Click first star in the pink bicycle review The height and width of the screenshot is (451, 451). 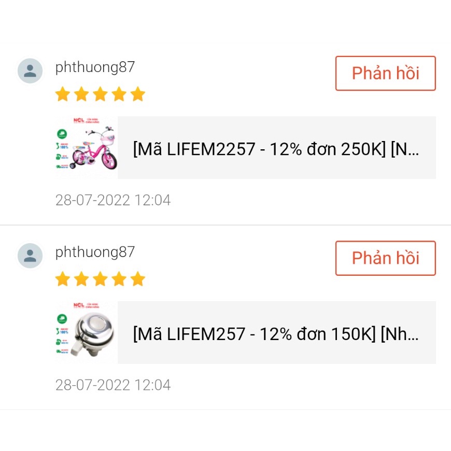click(63, 94)
